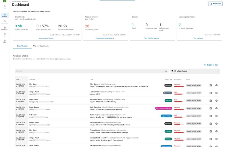Click Extortion badge in 'I hacked your device' row
This screenshot has width=225, height=147.
[168, 85]
